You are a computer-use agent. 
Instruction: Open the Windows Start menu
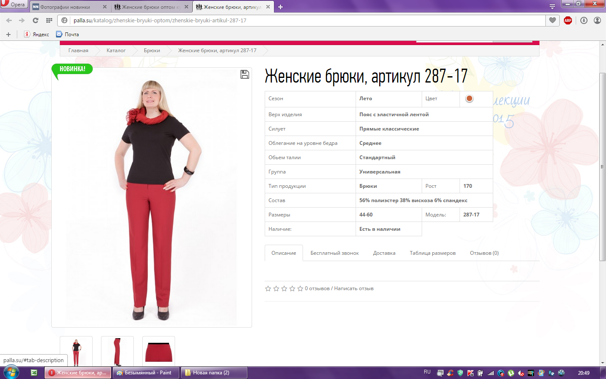[11, 372]
